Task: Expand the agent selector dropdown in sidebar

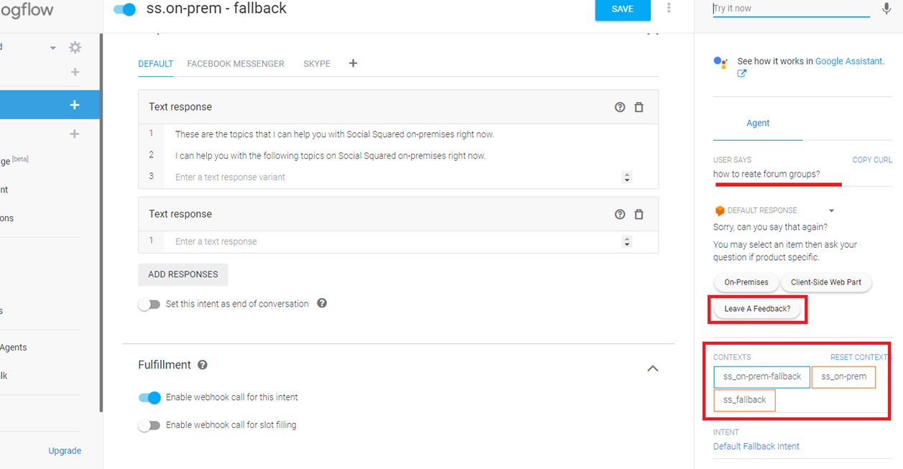Action: click(x=52, y=48)
